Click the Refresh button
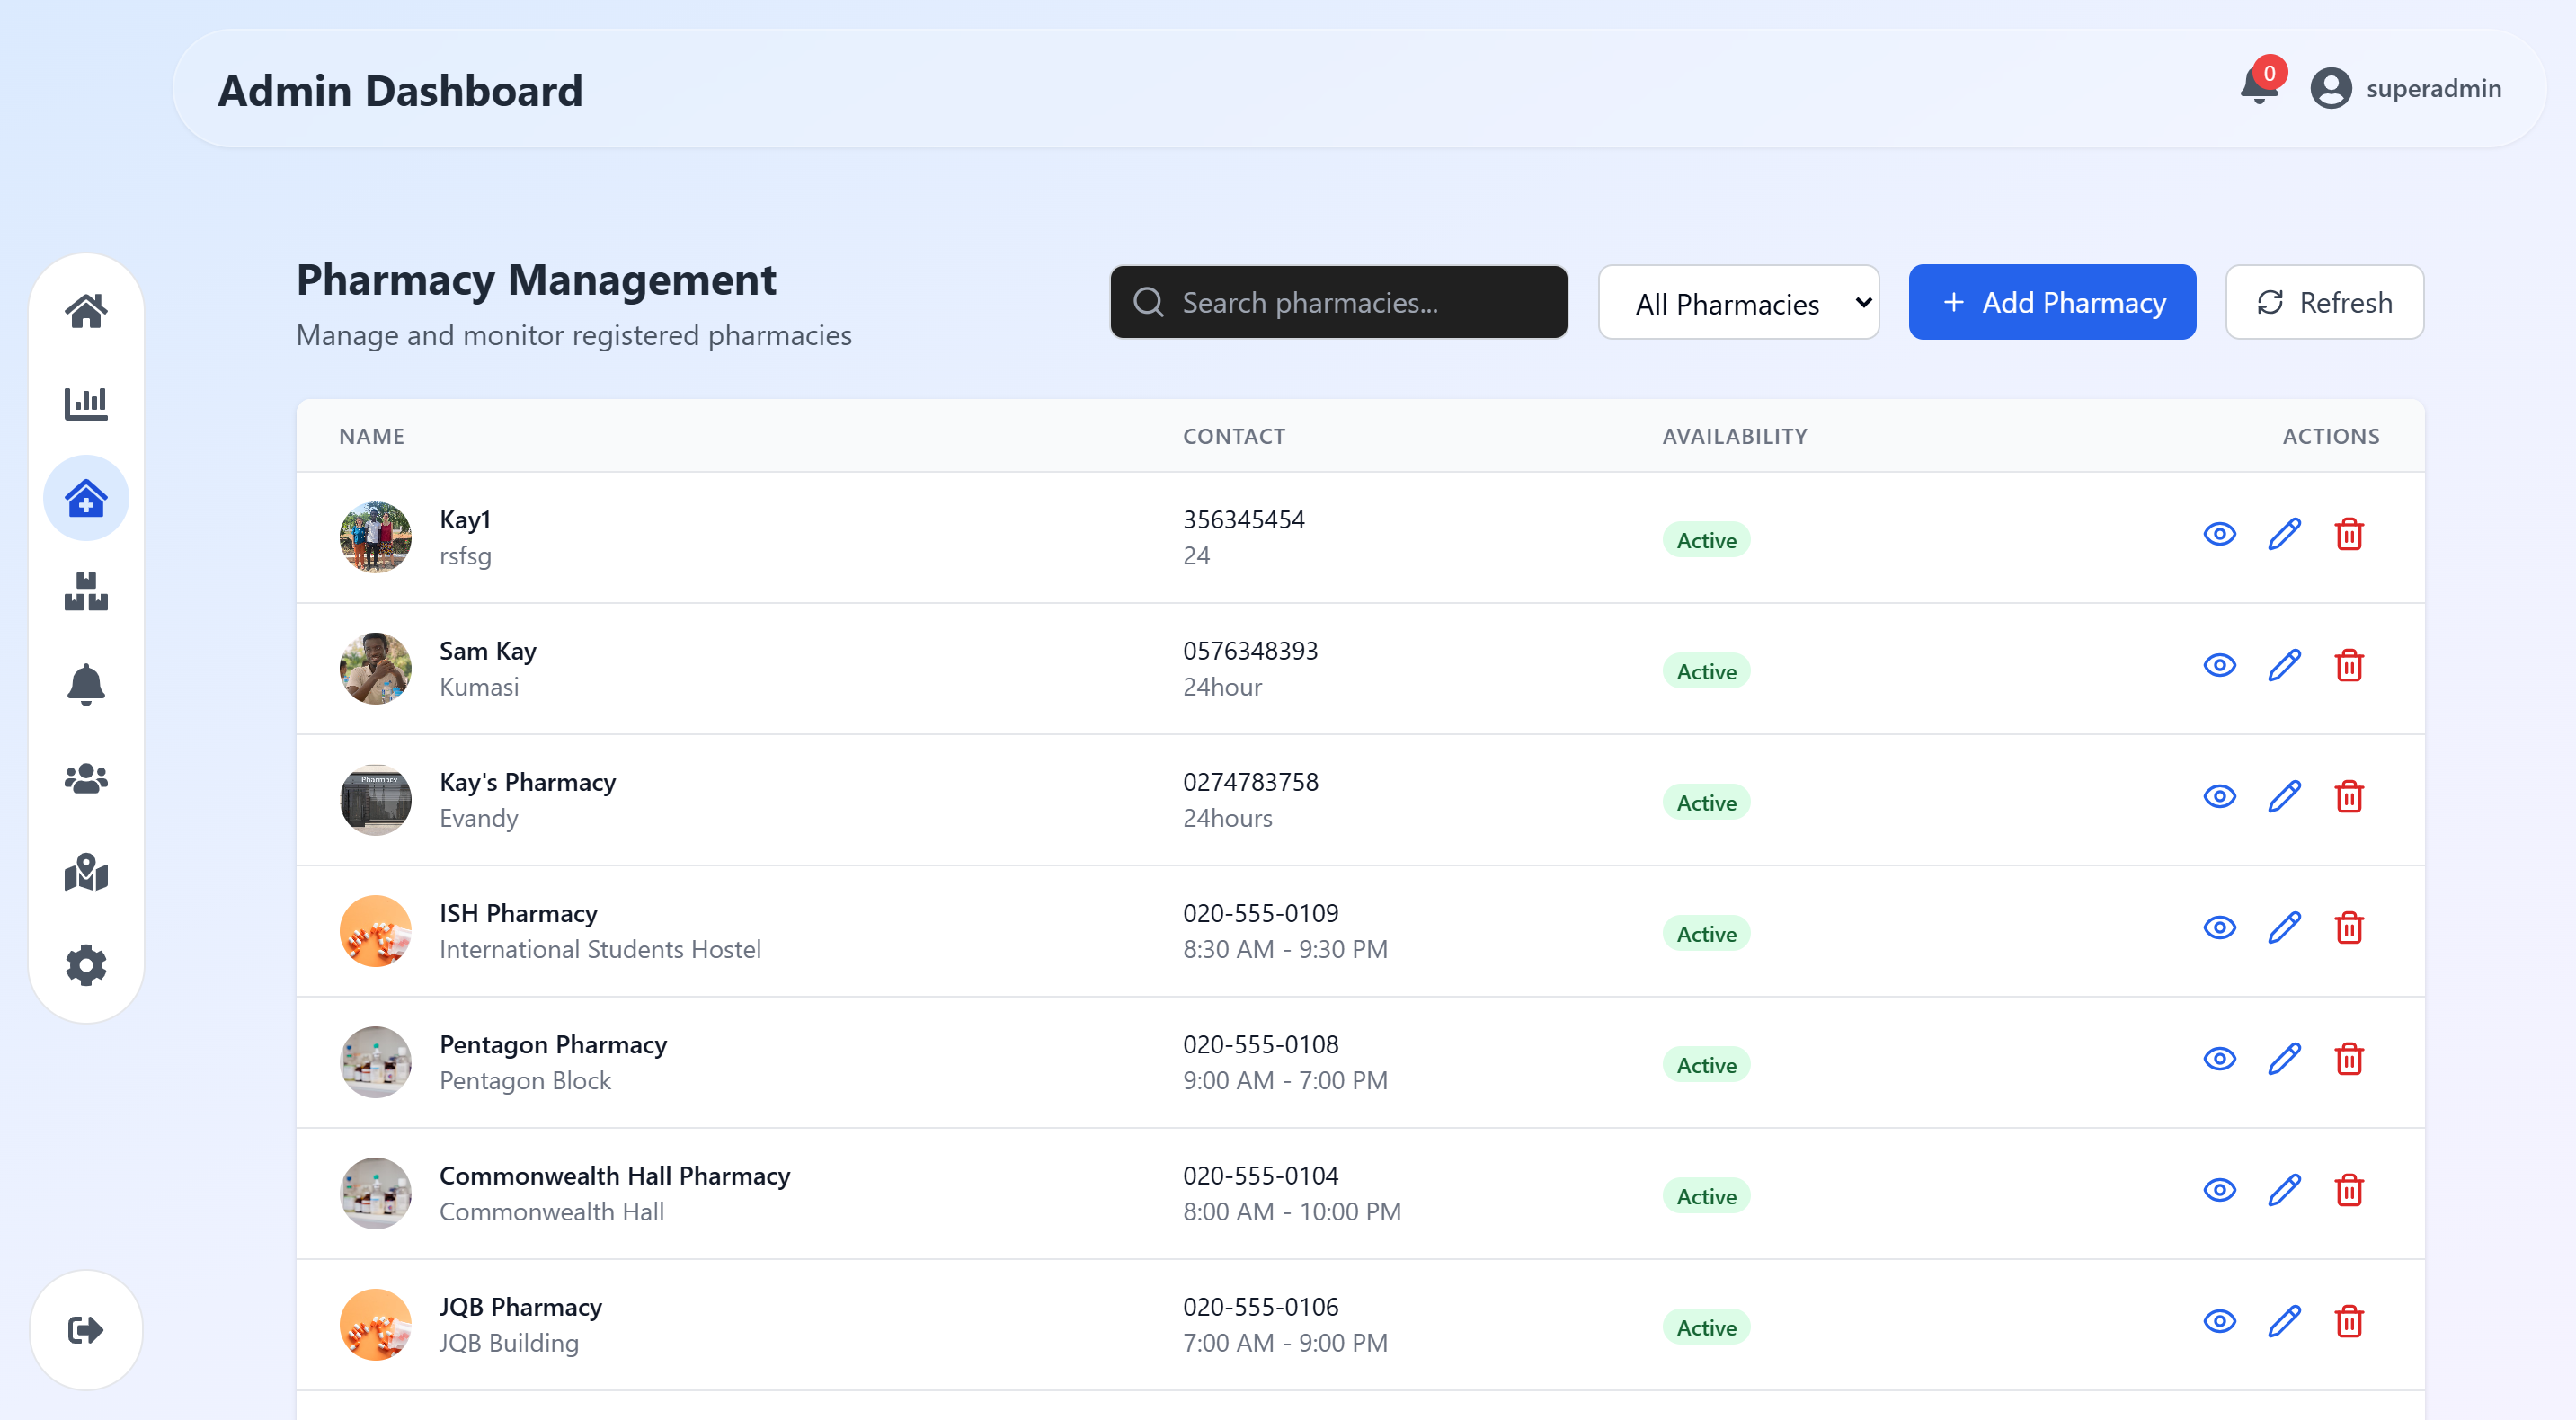The width and height of the screenshot is (2576, 1420). (2324, 302)
